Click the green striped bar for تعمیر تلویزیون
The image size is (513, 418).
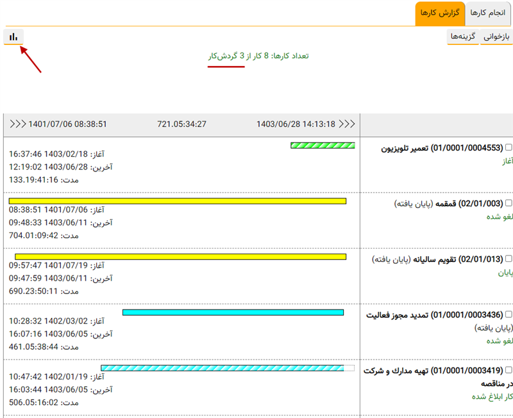pos(323,146)
